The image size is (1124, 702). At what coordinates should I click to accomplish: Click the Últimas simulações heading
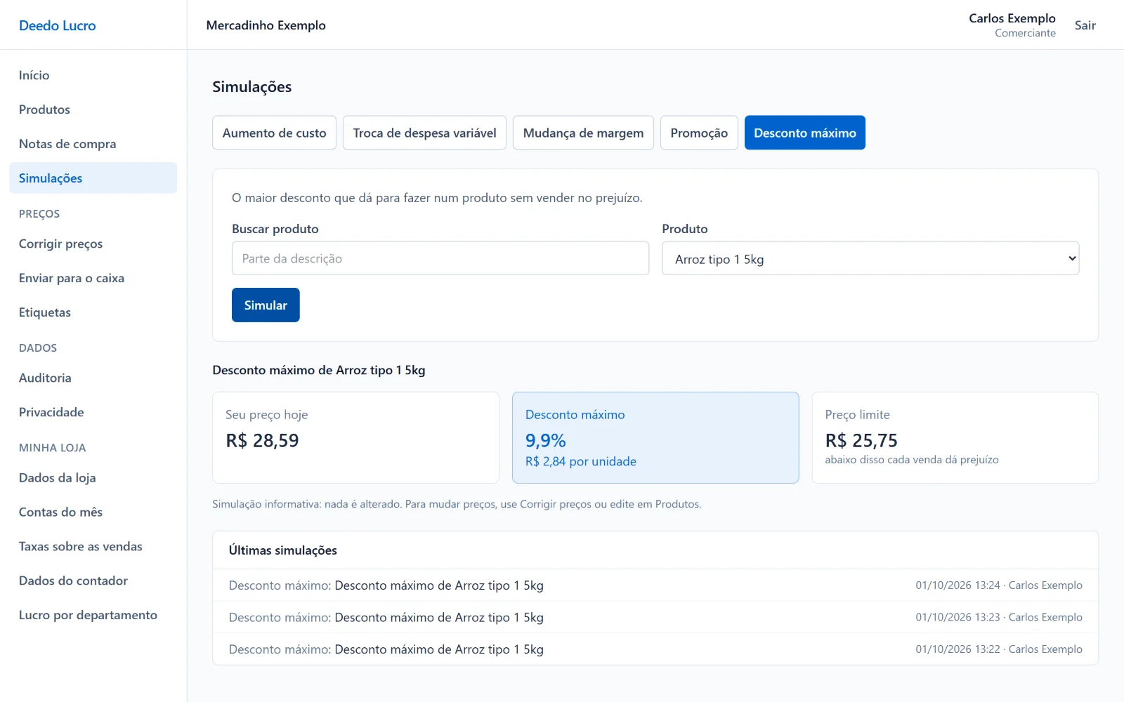[283, 550]
